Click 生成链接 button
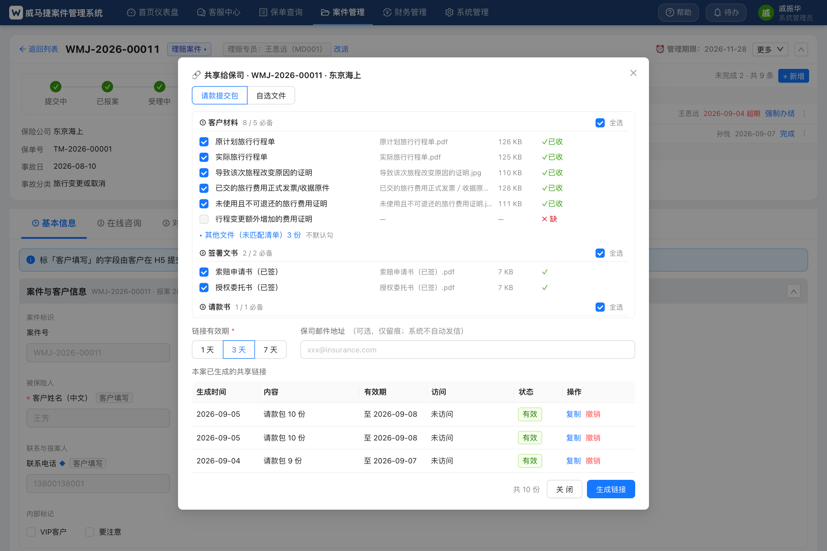 [611, 489]
